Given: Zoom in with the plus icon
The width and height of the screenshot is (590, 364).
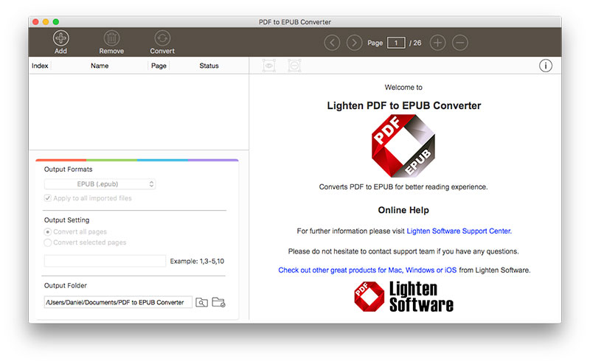Looking at the screenshot, I should [x=437, y=43].
